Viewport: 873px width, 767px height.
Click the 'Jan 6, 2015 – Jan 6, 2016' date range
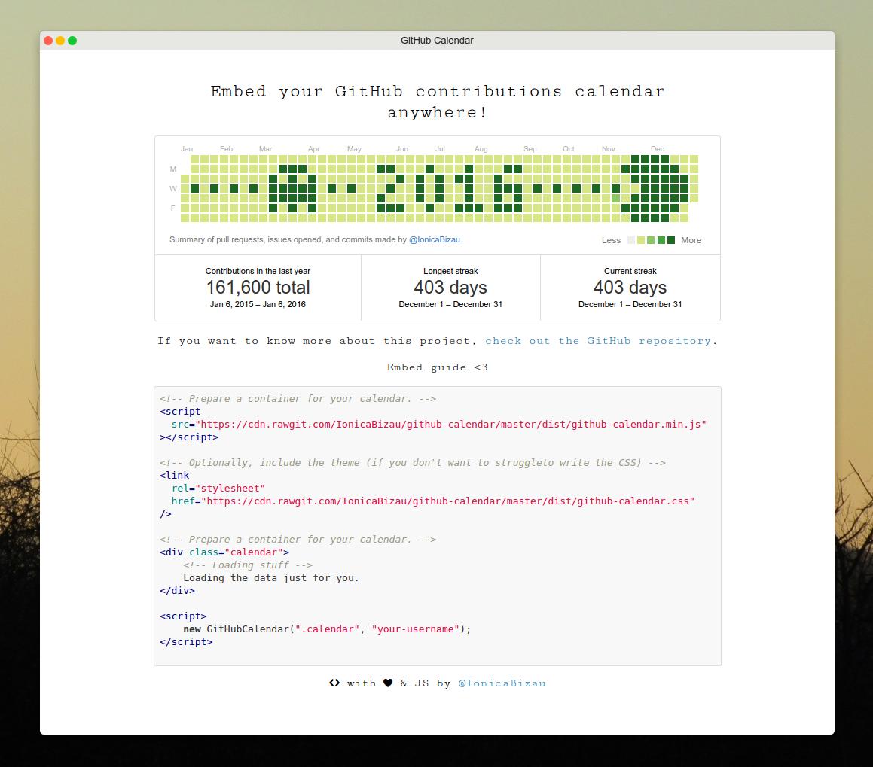pos(258,304)
